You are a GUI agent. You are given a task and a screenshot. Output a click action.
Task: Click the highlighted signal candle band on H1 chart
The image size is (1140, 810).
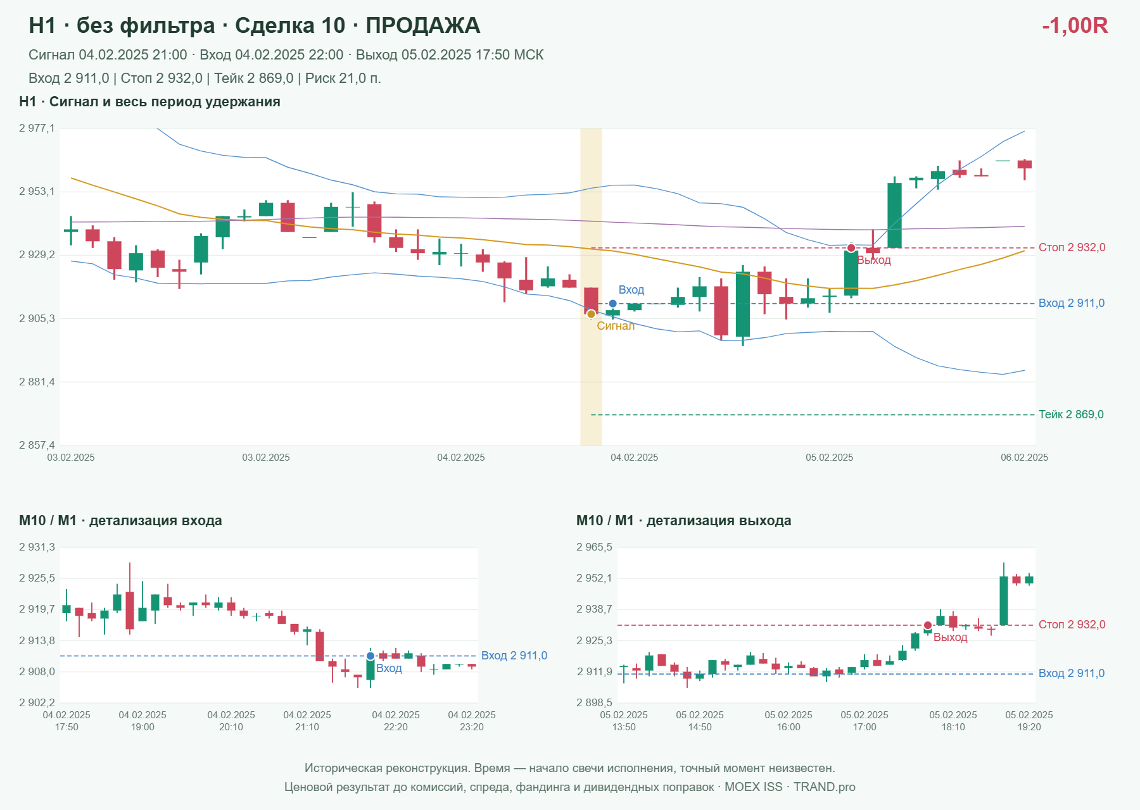pos(591,287)
